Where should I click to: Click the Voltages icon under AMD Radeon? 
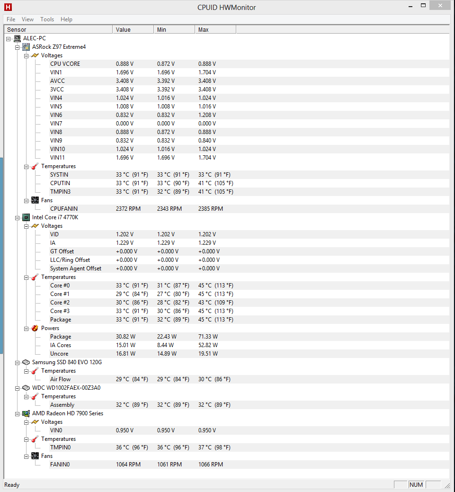(x=35, y=422)
